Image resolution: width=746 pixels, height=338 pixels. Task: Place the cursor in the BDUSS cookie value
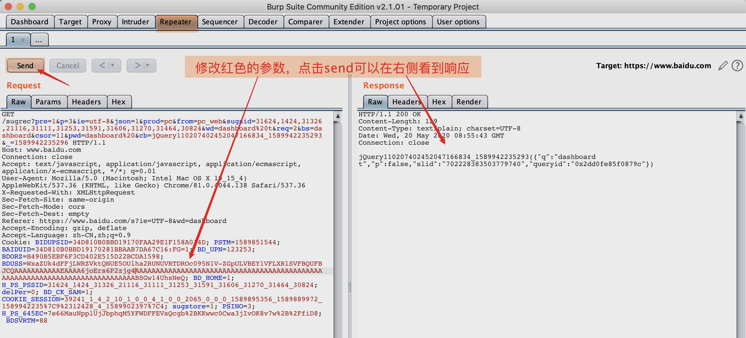click(162, 271)
